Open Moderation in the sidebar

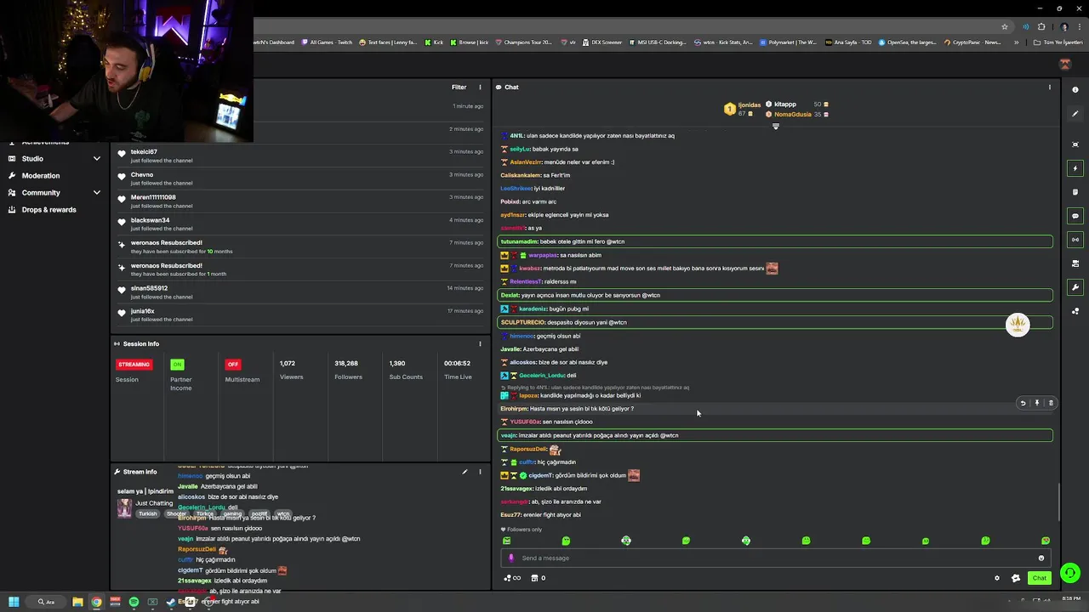(x=41, y=175)
